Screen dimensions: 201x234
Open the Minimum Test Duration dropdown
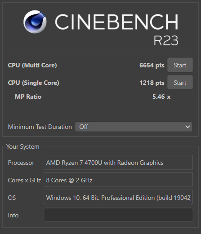pyautogui.click(x=134, y=127)
